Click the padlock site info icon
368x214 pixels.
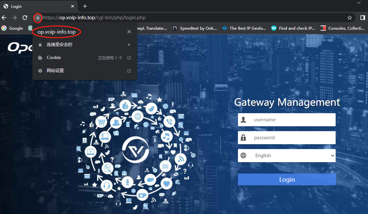tap(38, 18)
